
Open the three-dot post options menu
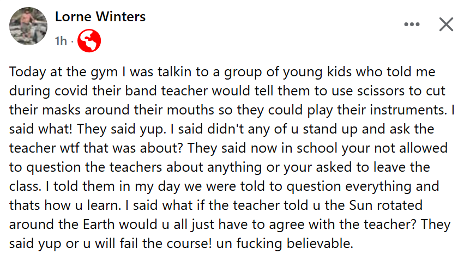click(412, 24)
